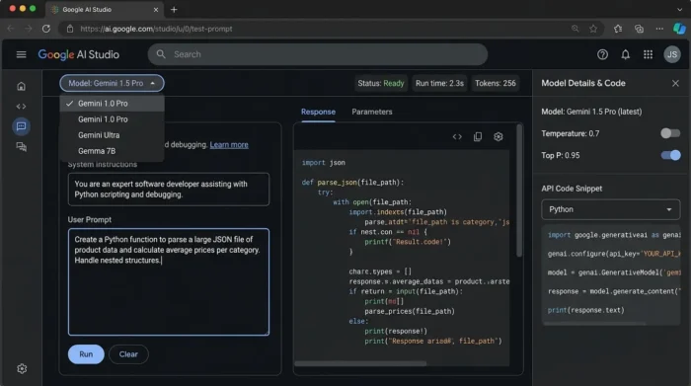
Task: Click the Status: Ready indicator
Action: (x=381, y=83)
